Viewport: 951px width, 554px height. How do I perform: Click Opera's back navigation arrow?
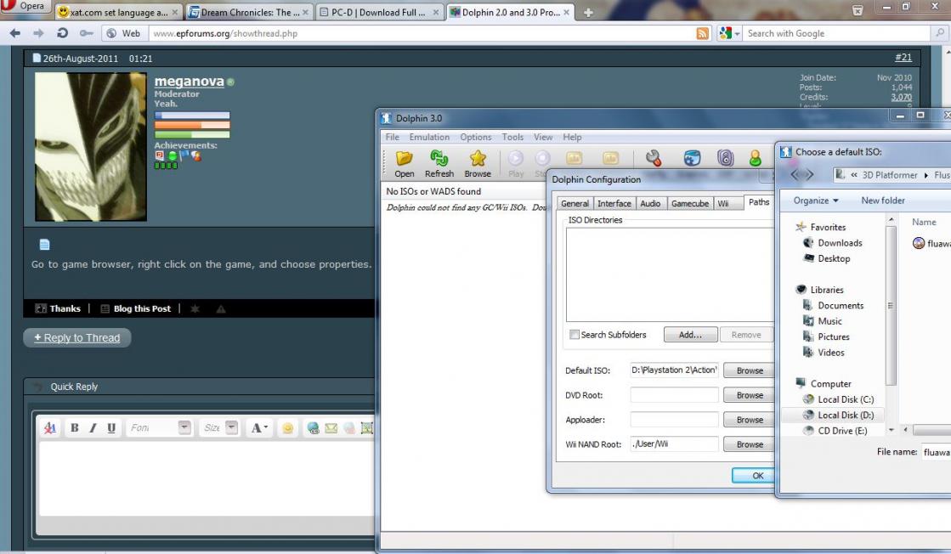15,33
